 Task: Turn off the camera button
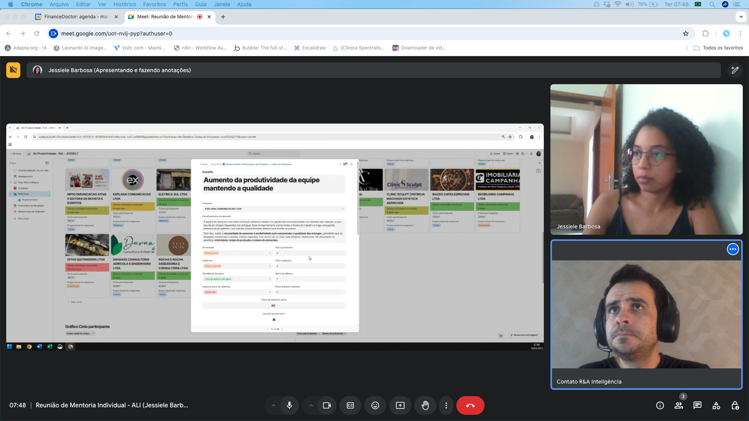pos(327,405)
